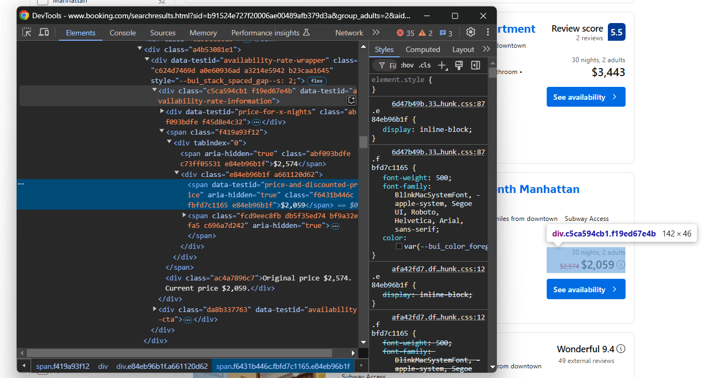Viewport: 713px width, 378px height.
Task: Add a new style rule with plus icon
Action: (x=442, y=65)
